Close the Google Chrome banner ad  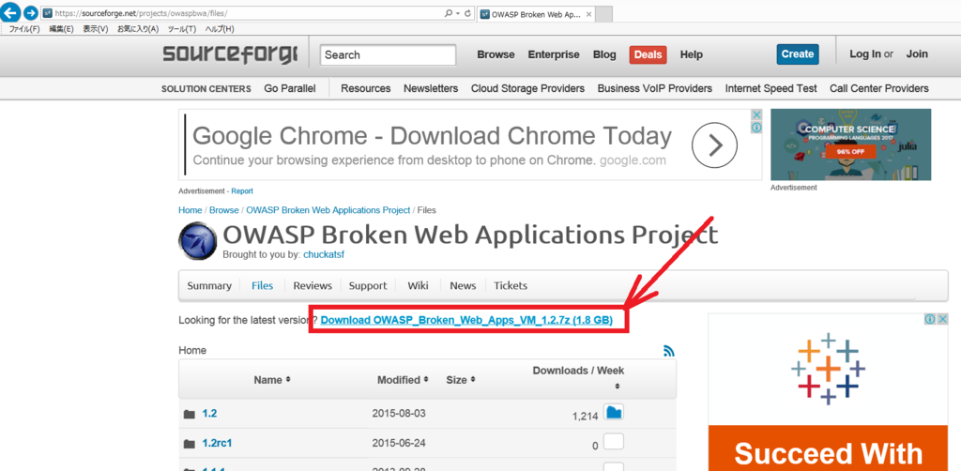[x=757, y=115]
